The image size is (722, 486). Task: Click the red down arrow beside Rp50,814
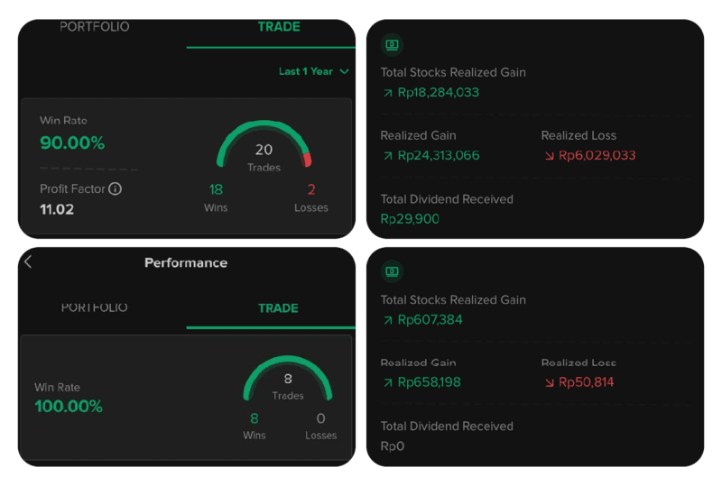pyautogui.click(x=548, y=382)
